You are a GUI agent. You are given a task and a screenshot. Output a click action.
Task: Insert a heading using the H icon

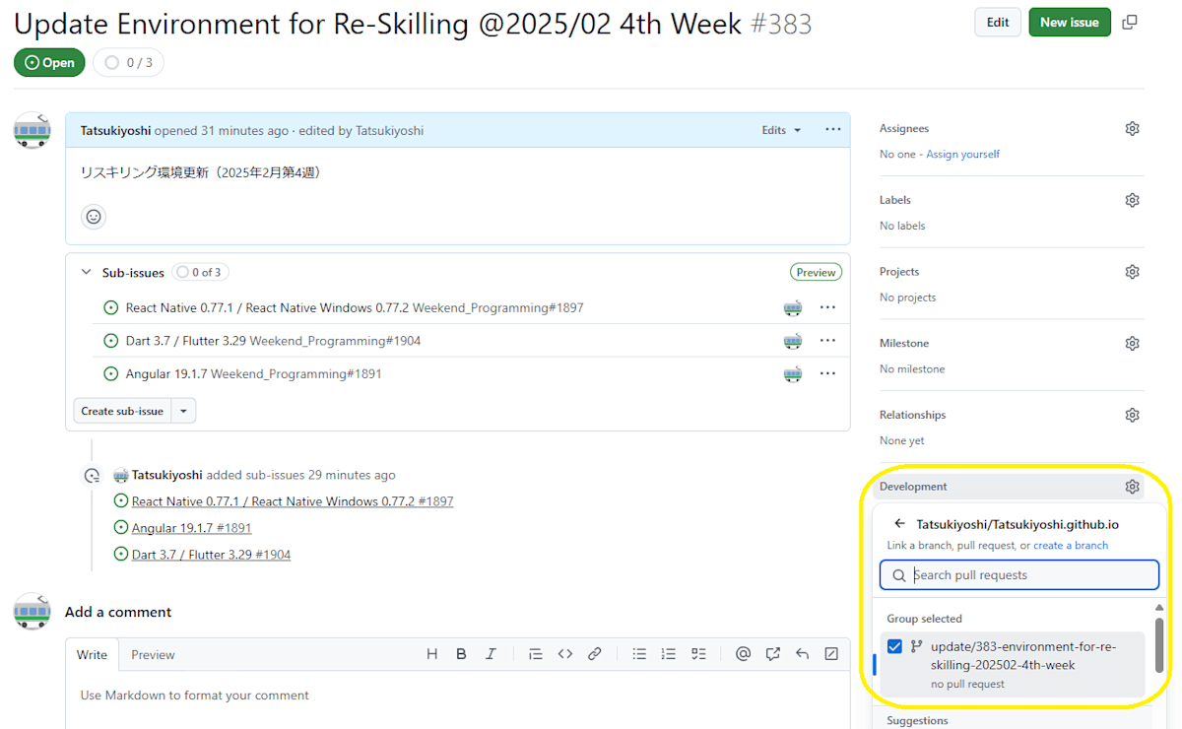[x=431, y=653]
